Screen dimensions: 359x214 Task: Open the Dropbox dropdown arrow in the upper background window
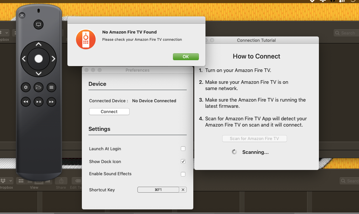point(7,33)
